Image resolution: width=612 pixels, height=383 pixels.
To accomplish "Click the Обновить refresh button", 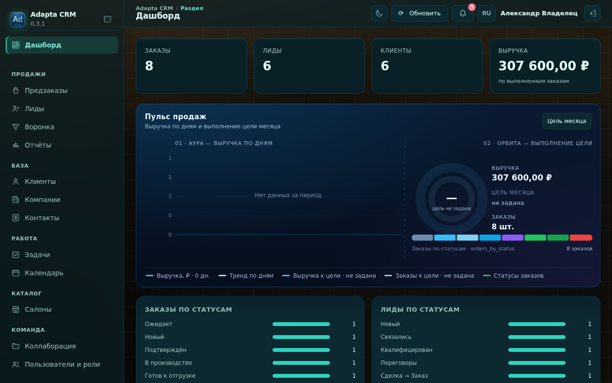I will pos(419,13).
